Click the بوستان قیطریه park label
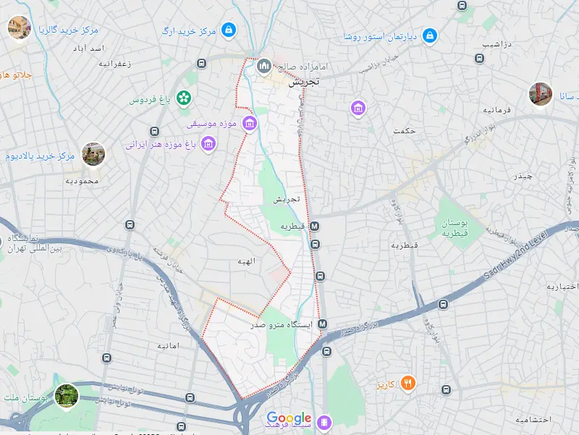The height and width of the screenshot is (435, 579). click(x=455, y=228)
